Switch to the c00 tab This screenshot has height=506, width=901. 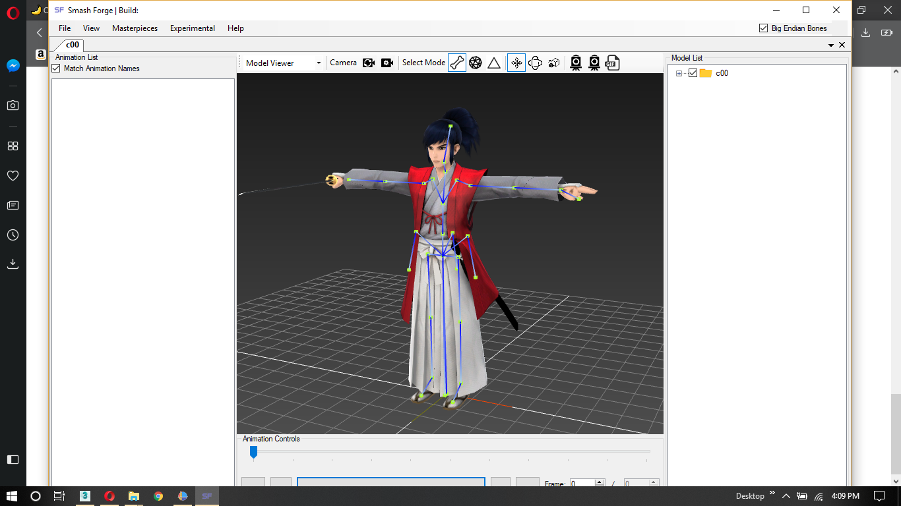[x=71, y=45]
